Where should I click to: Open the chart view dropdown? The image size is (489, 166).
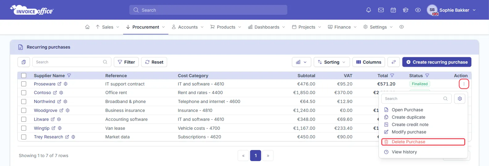(x=301, y=62)
